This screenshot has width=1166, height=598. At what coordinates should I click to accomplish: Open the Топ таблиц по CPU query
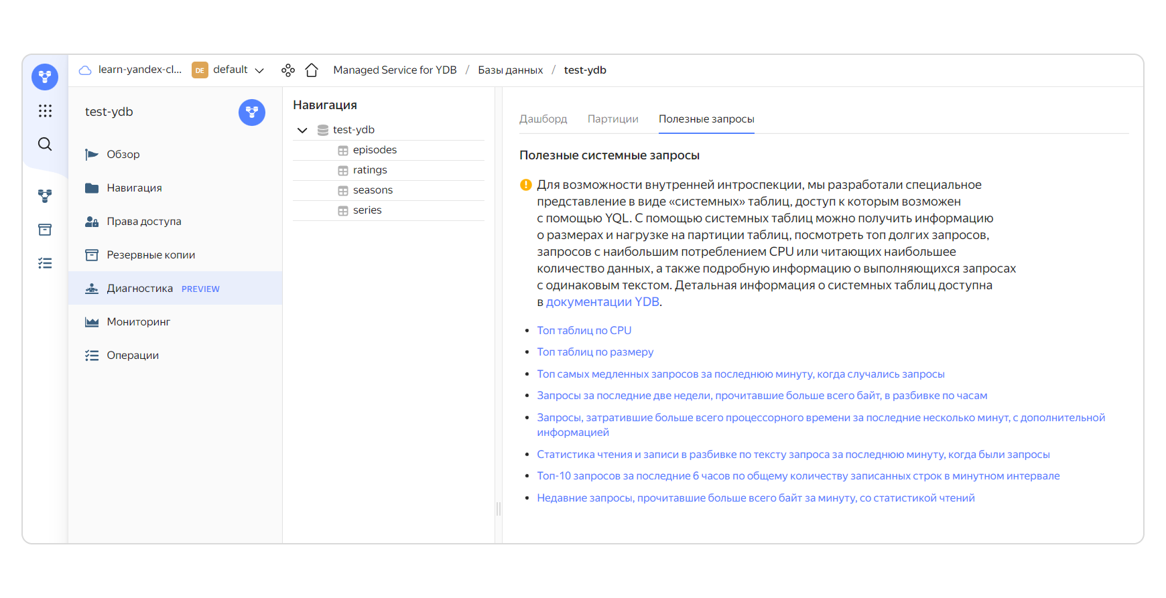coord(584,330)
